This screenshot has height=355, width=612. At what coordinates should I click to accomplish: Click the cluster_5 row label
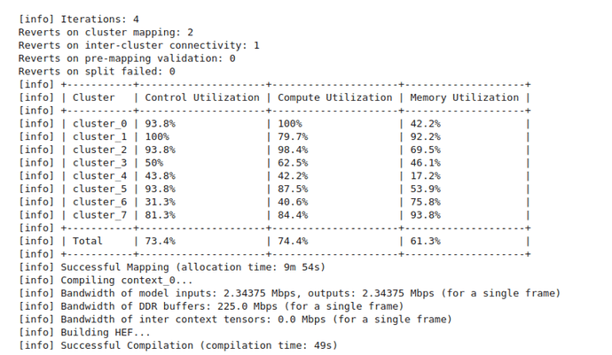click(99, 189)
